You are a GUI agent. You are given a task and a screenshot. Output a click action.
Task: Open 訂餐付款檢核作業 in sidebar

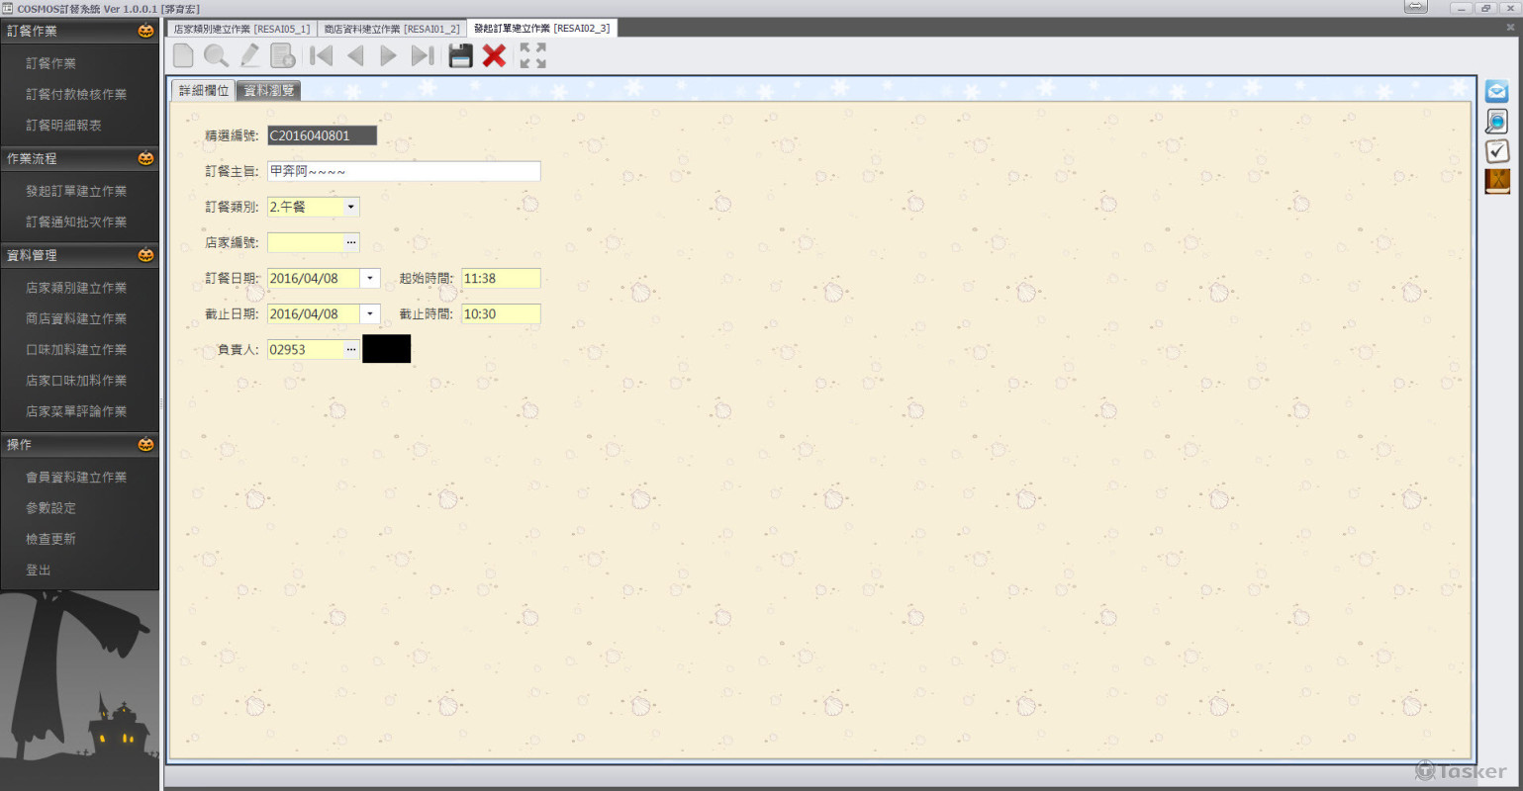pyautogui.click(x=76, y=94)
